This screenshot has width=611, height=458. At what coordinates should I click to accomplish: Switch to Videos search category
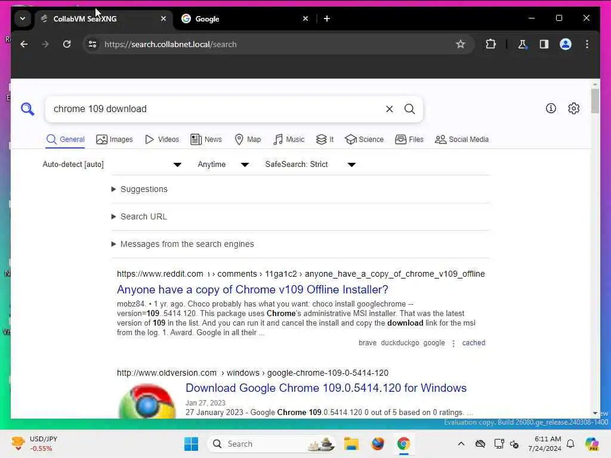(x=162, y=140)
